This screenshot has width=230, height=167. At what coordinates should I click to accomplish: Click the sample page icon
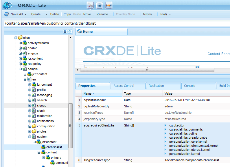25,69
